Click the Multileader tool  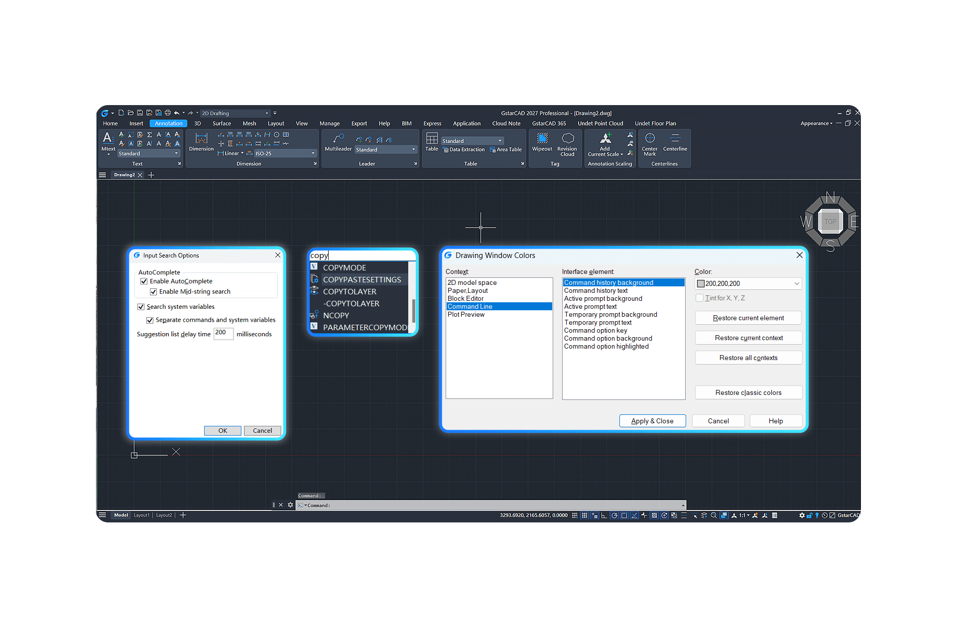[x=338, y=141]
